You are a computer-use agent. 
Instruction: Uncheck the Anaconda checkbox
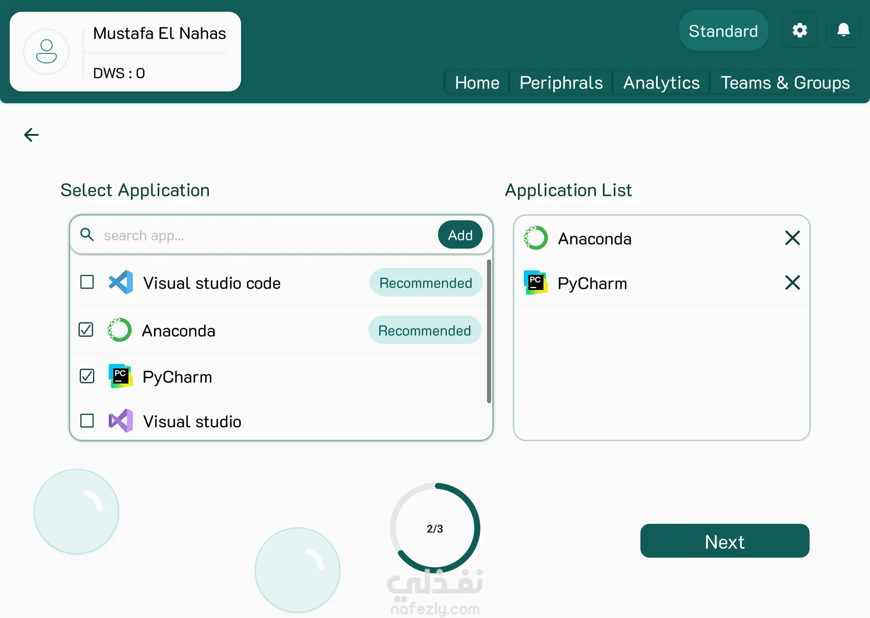click(x=86, y=330)
